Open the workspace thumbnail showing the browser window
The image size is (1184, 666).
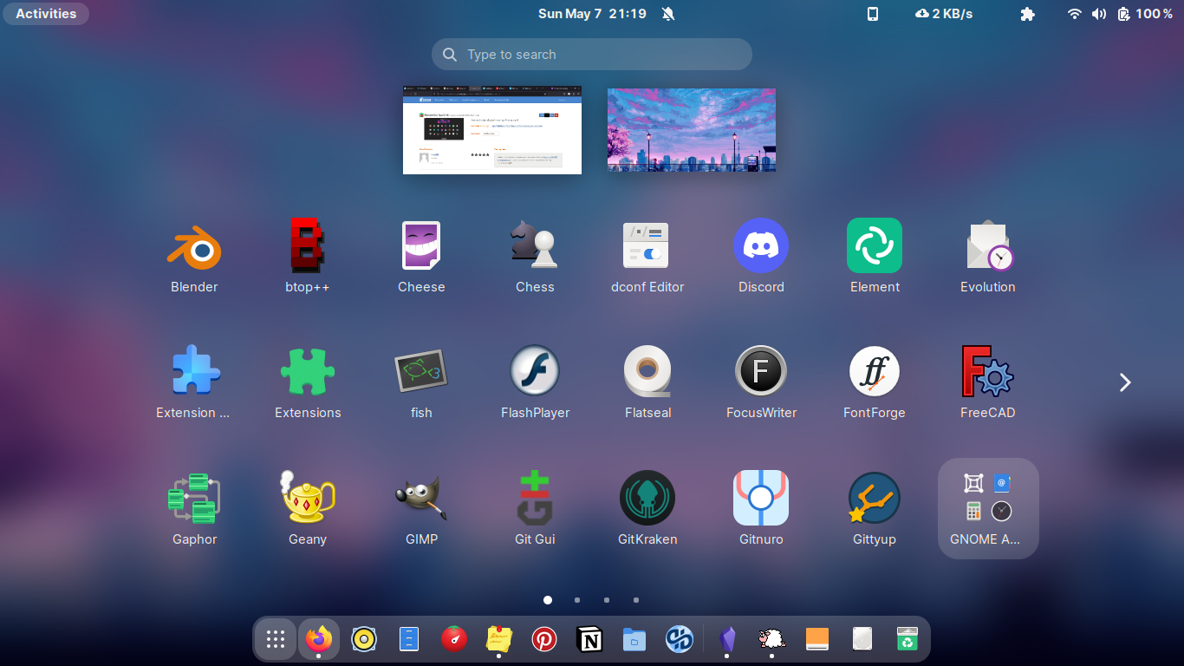[492, 130]
